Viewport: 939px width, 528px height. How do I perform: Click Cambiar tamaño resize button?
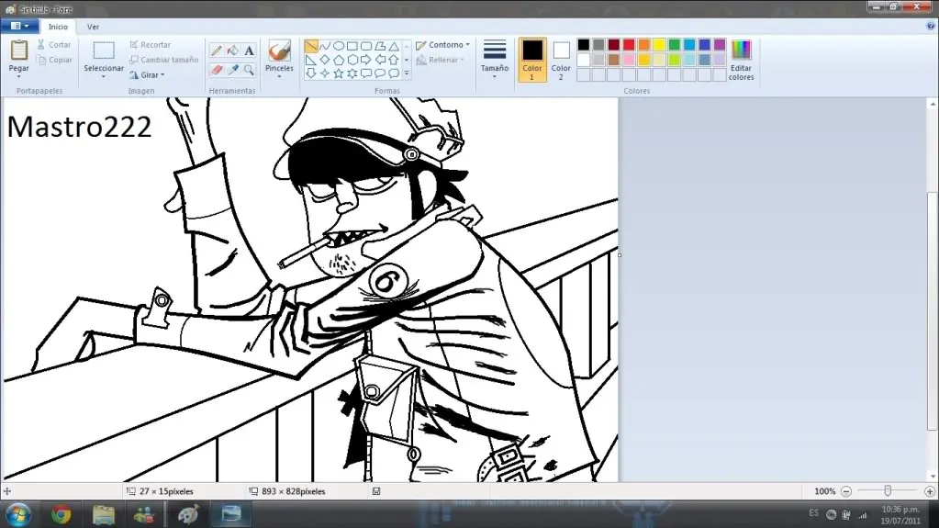tap(164, 60)
